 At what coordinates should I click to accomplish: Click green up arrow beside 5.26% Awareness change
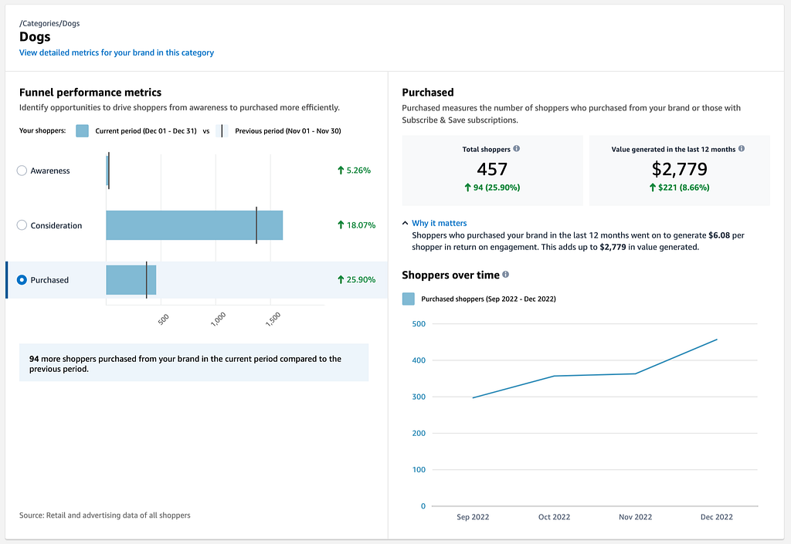pyautogui.click(x=341, y=171)
